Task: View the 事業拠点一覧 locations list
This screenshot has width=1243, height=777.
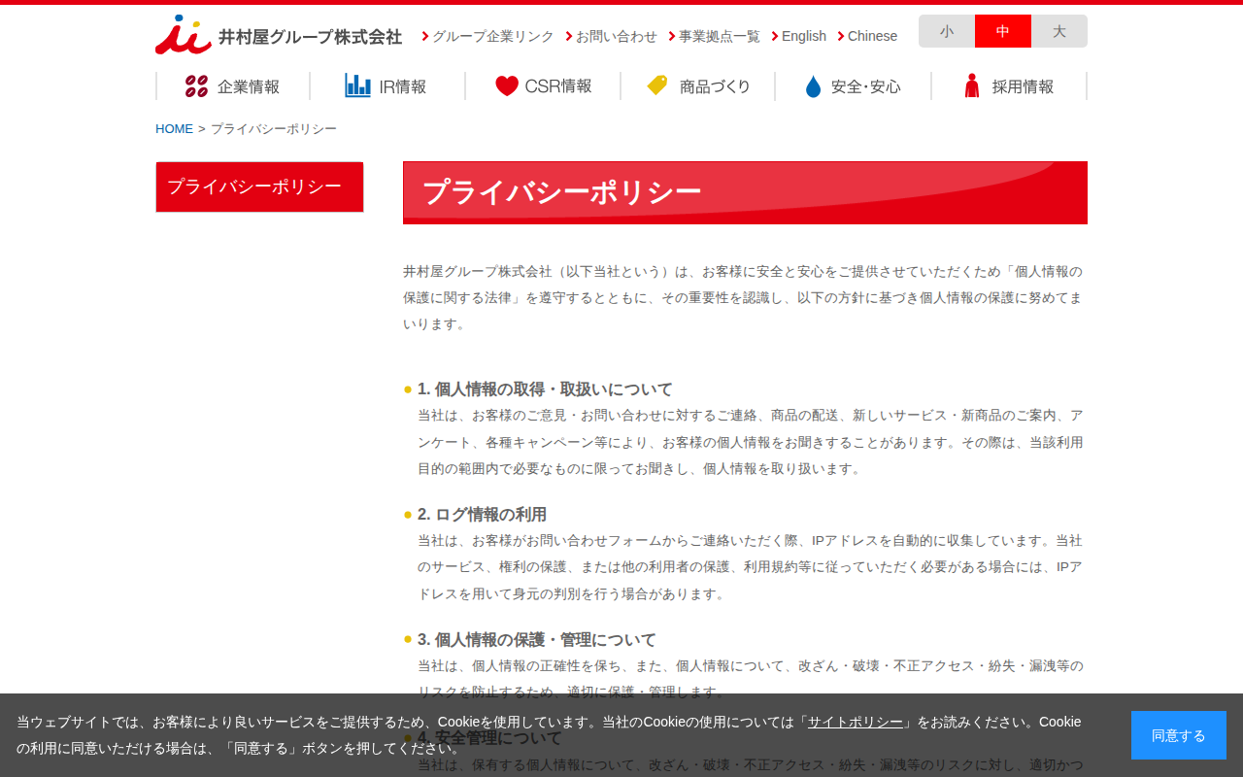Action: 720,36
